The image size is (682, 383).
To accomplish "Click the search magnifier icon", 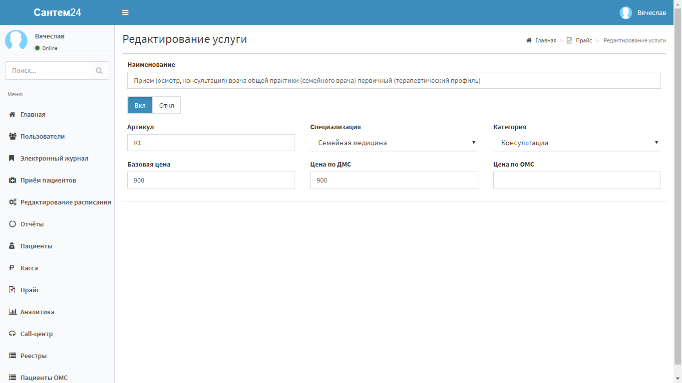I will 99,70.
